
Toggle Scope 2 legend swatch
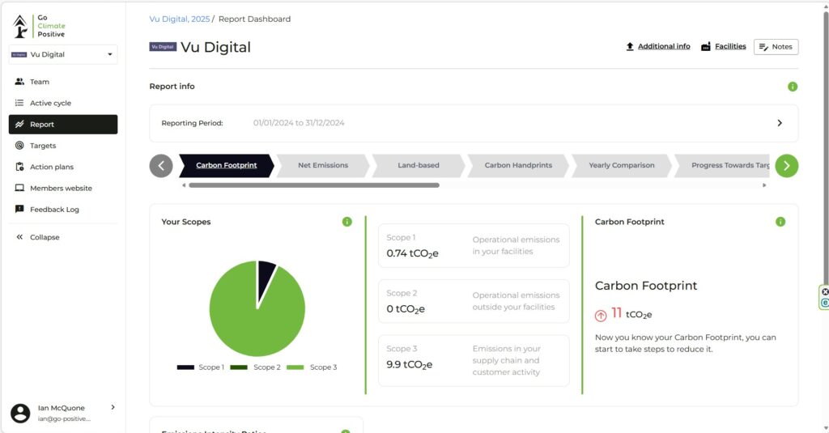point(239,367)
